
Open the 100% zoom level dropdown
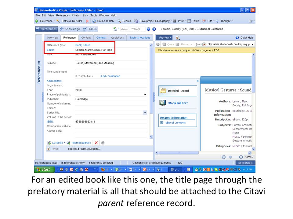(x=249, y=157)
